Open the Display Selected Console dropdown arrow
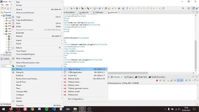The image size is (199, 112). 192,81
